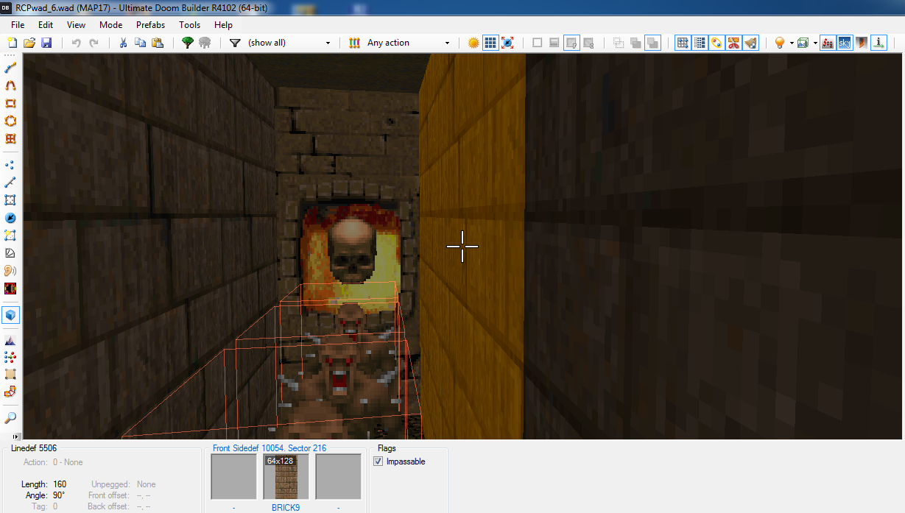905x513 pixels.
Task: Select Draw Rectangle tool in left sidebar
Action: (10, 104)
